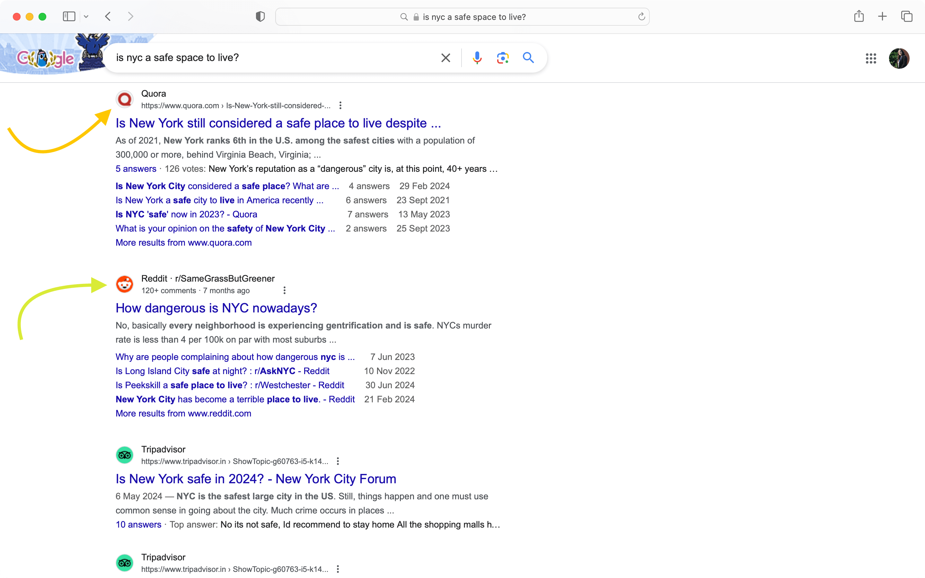The width and height of the screenshot is (925, 578).
Task: Click the first Tripadvisor owl favicon
Action: point(125,455)
